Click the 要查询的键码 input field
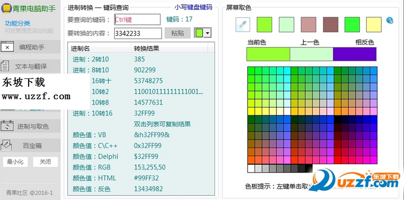404x200 pixels. 137,20
